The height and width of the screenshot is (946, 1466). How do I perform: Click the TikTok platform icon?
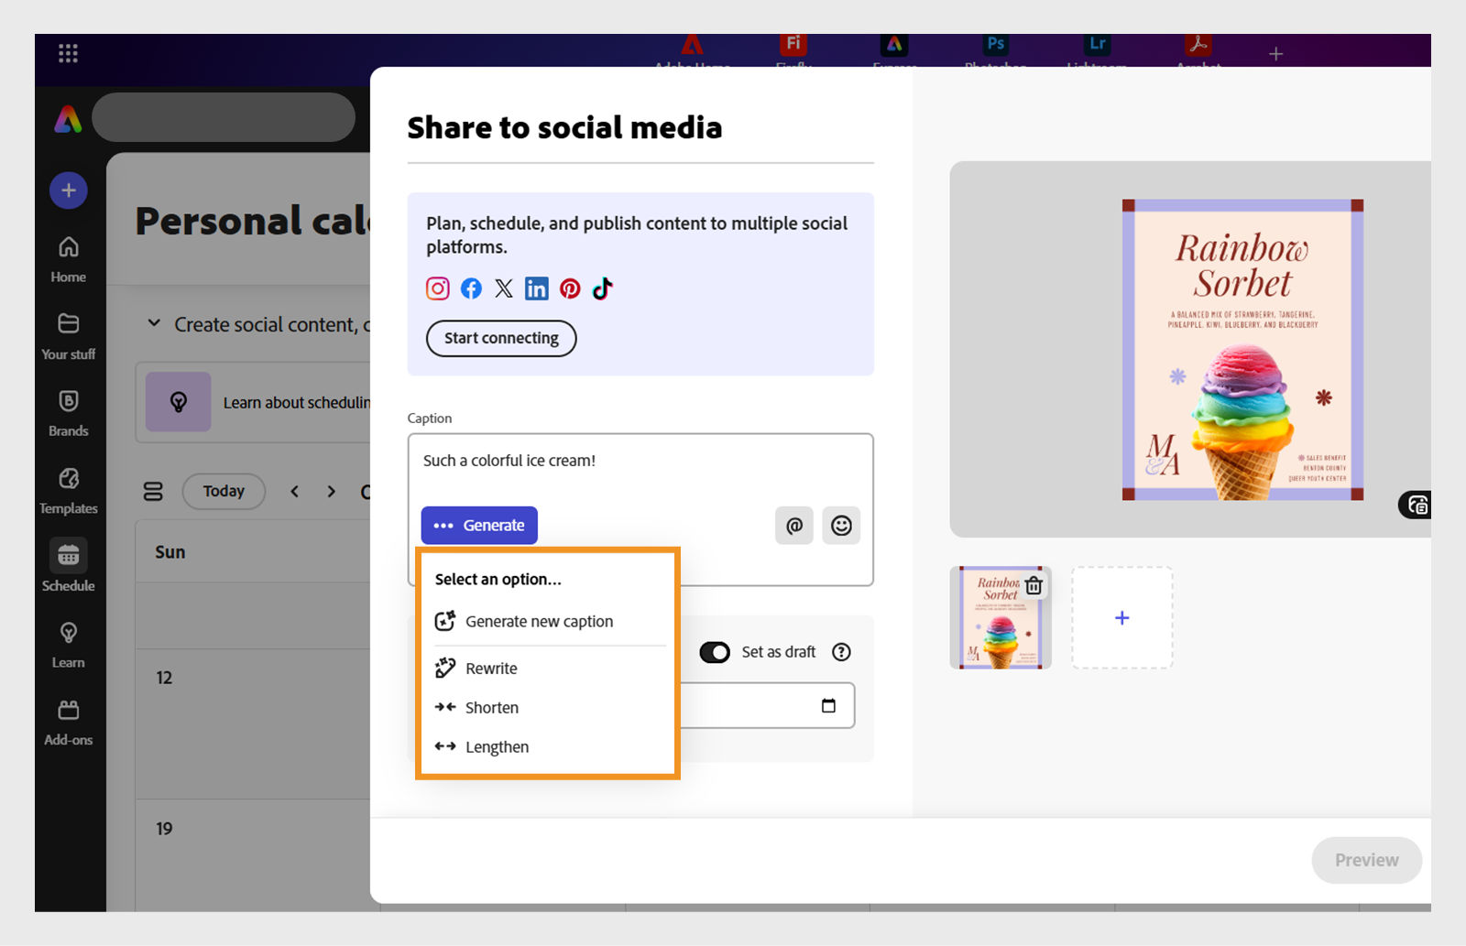(x=602, y=288)
